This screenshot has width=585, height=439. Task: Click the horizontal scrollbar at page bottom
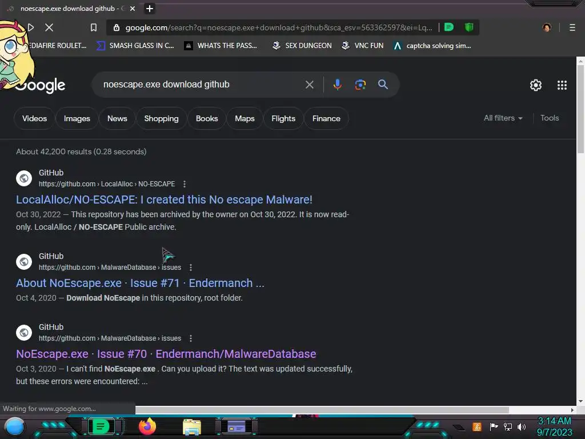[322, 410]
